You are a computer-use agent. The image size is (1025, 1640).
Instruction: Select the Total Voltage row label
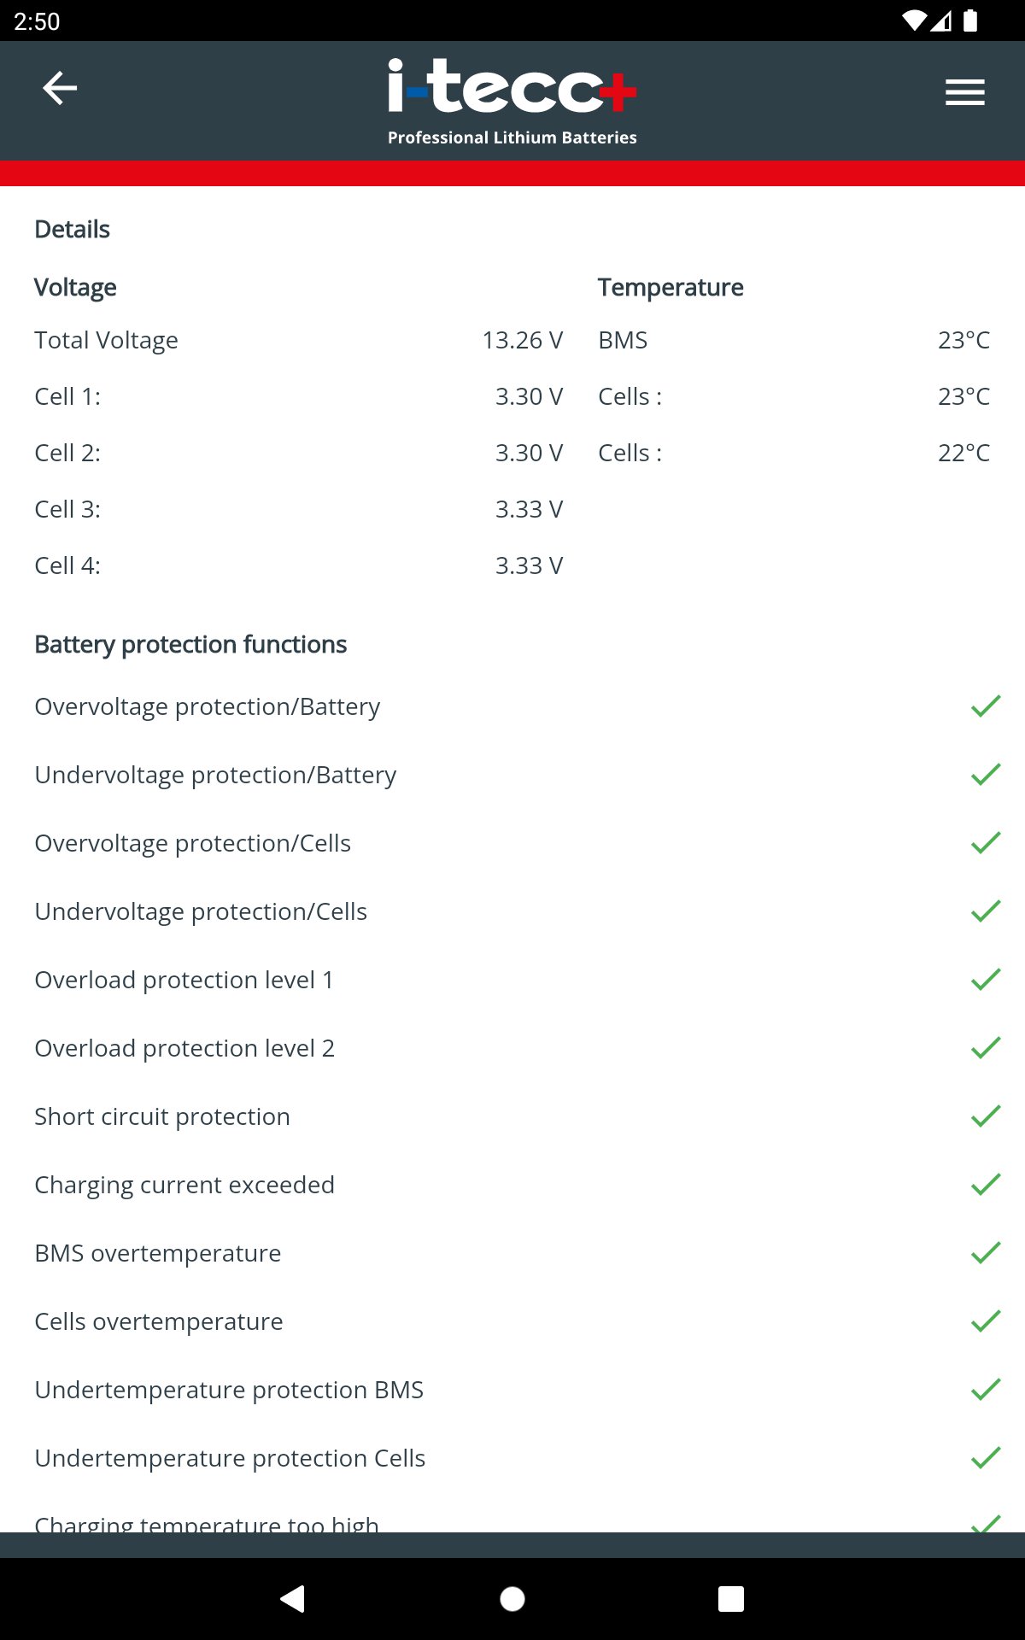(107, 340)
